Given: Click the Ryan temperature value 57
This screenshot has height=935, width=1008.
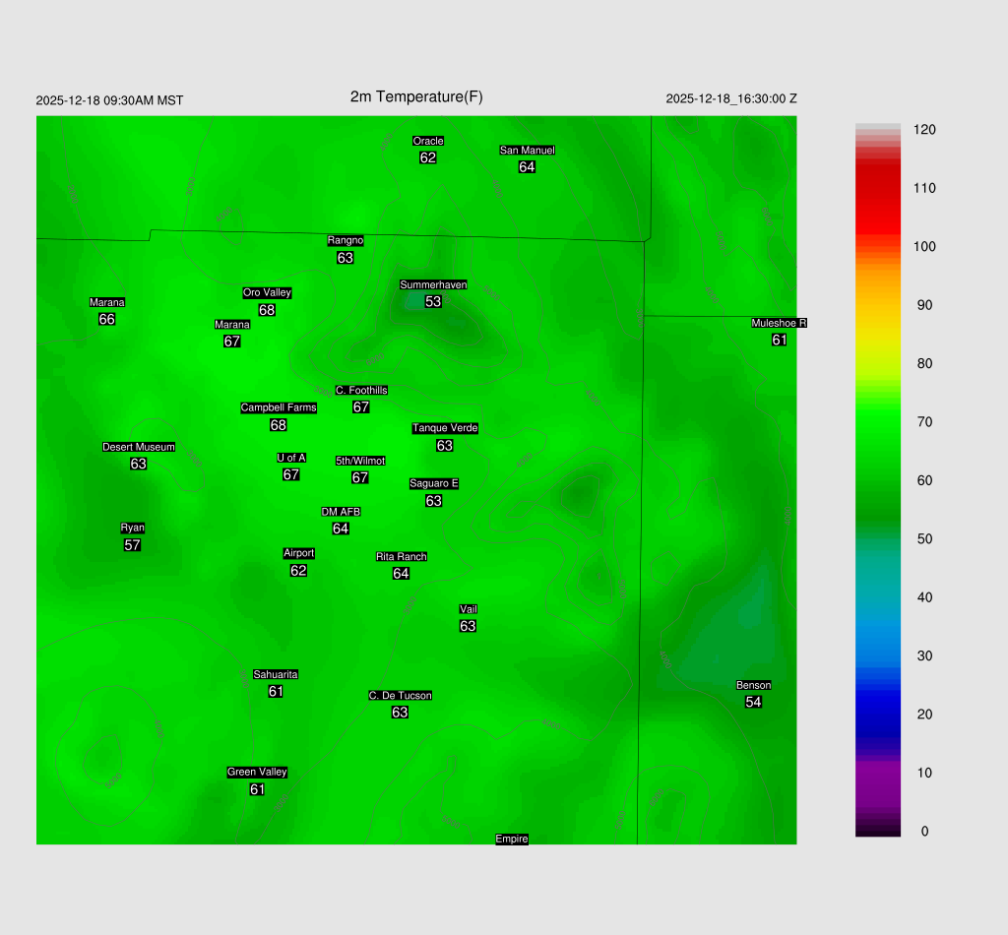Looking at the screenshot, I should [x=132, y=544].
